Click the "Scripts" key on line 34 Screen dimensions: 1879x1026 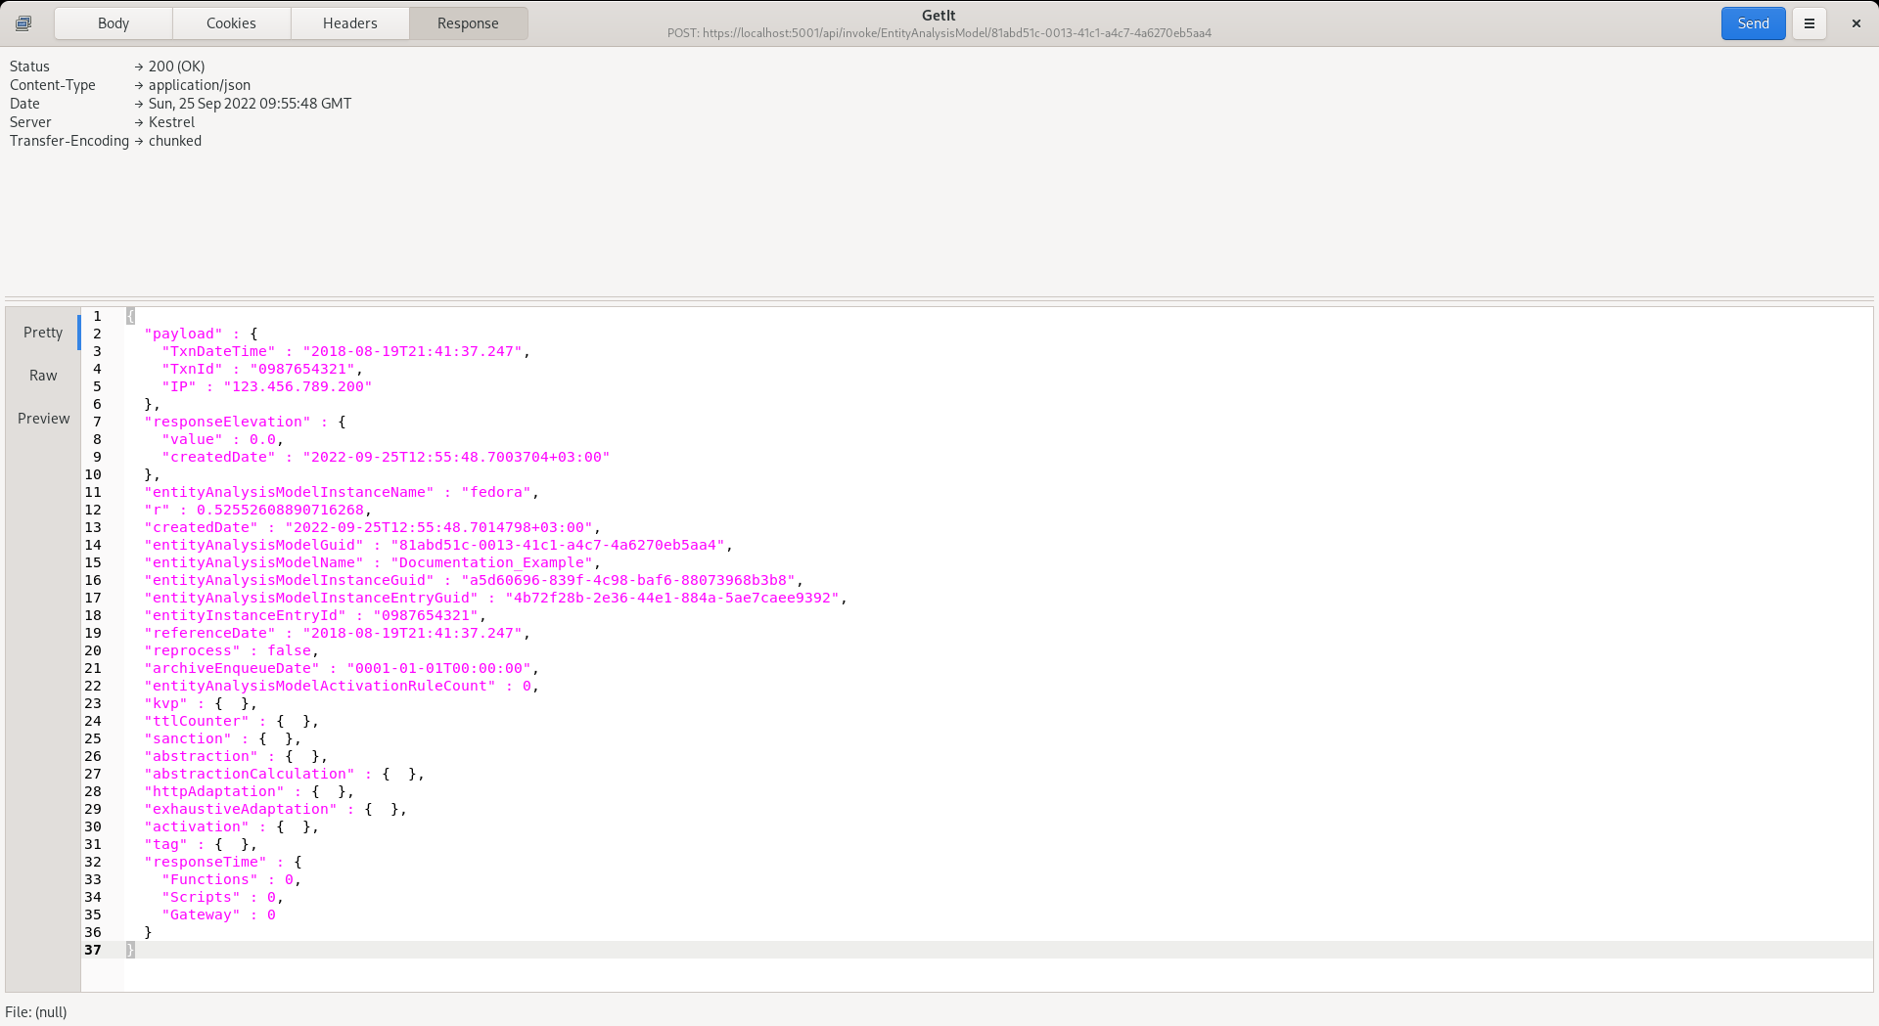pyautogui.click(x=201, y=898)
